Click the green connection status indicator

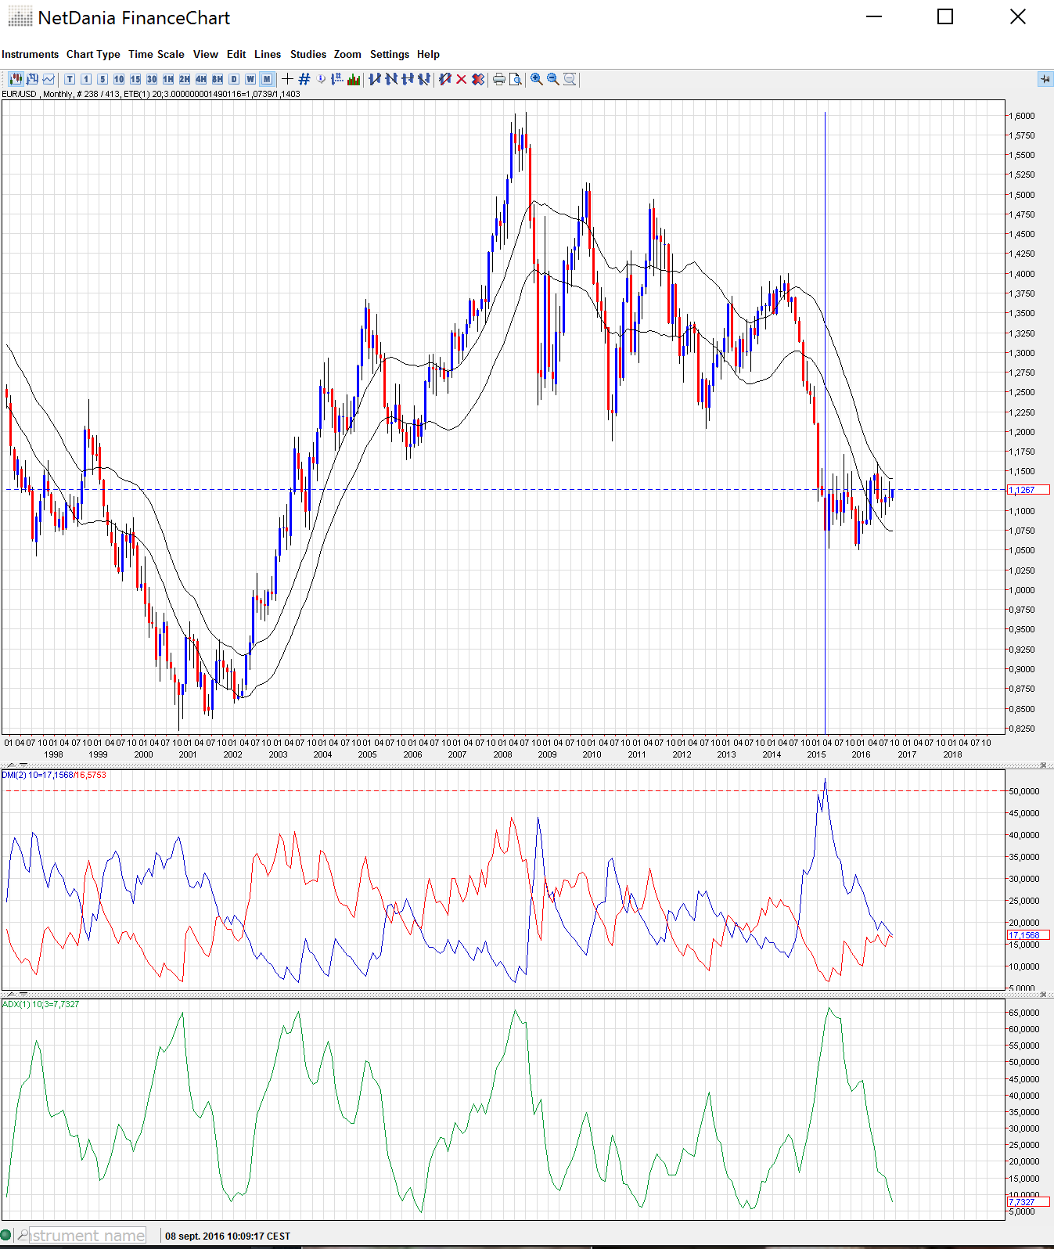click(x=6, y=1236)
